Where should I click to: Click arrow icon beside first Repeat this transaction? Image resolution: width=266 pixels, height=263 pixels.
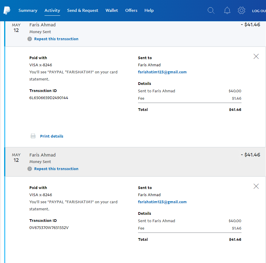tap(30, 39)
